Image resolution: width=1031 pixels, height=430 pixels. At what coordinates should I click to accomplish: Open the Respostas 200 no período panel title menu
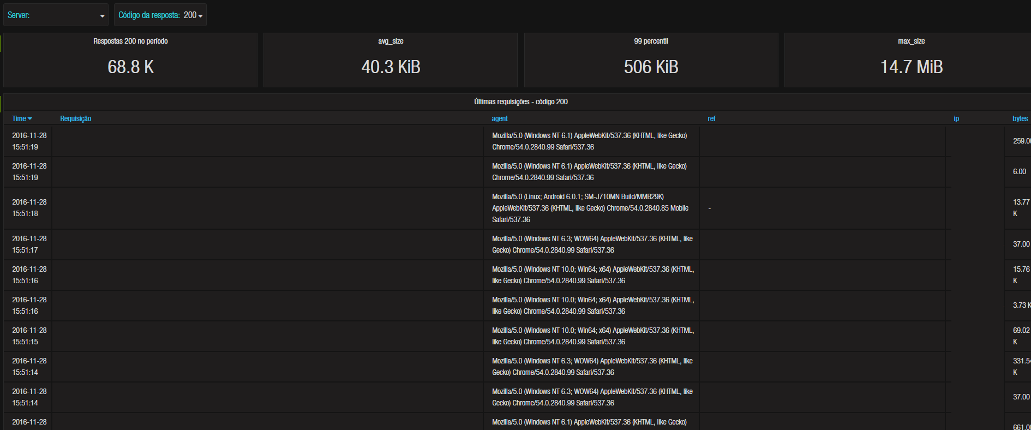(x=130, y=41)
